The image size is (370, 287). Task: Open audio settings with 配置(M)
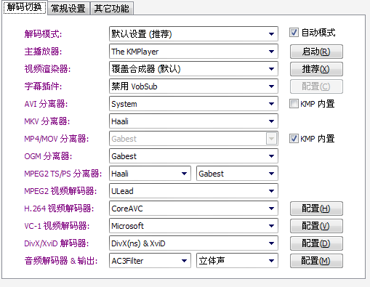(x=316, y=261)
